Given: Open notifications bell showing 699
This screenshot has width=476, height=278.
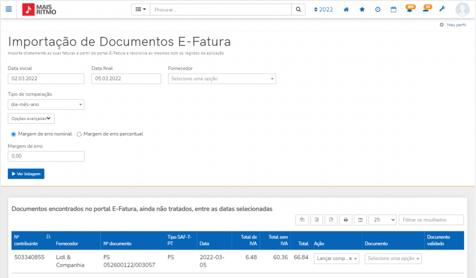Looking at the screenshot, I should 409,10.
